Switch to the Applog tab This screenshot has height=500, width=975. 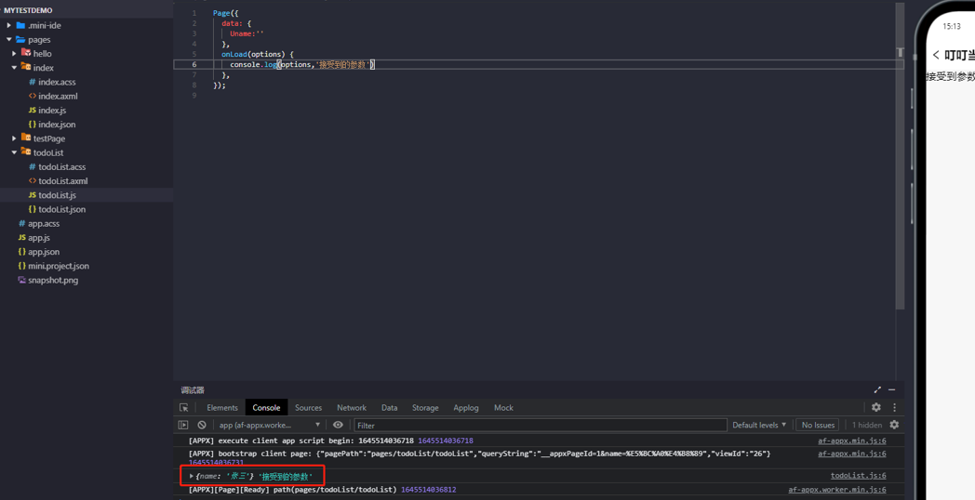coord(466,407)
